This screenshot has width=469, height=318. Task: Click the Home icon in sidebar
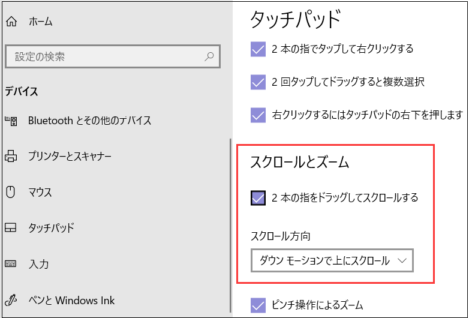(11, 22)
